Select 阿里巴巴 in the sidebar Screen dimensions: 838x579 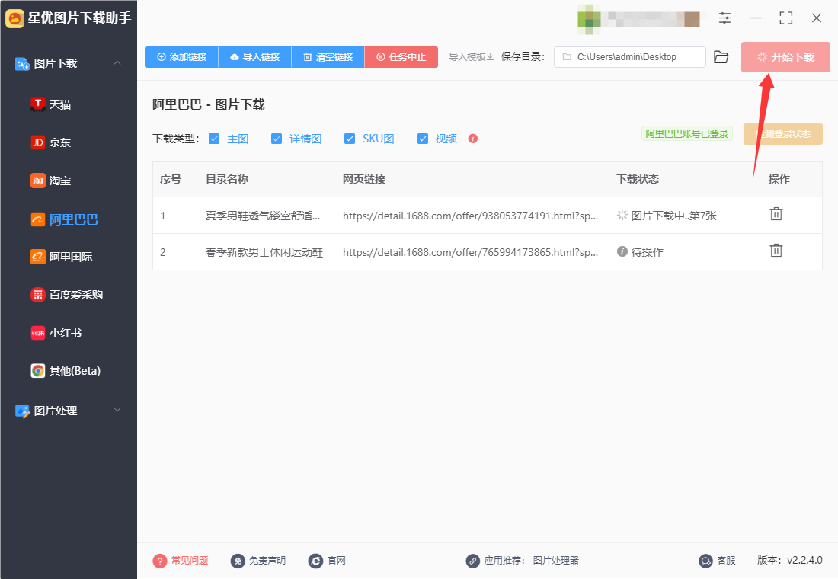click(64, 219)
